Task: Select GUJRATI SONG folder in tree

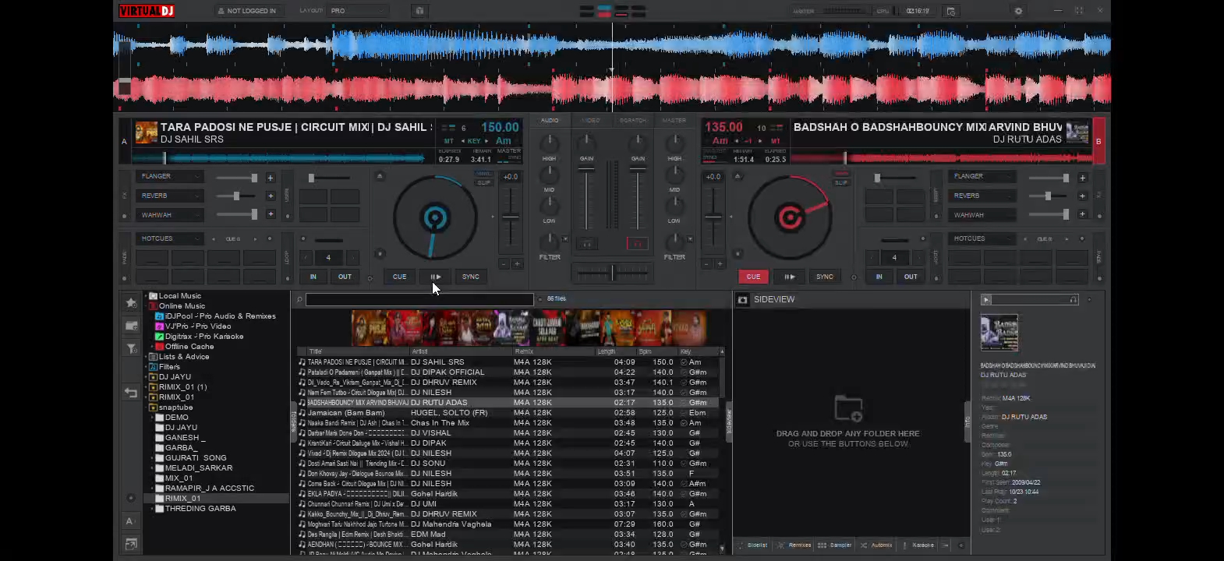Action: tap(195, 458)
